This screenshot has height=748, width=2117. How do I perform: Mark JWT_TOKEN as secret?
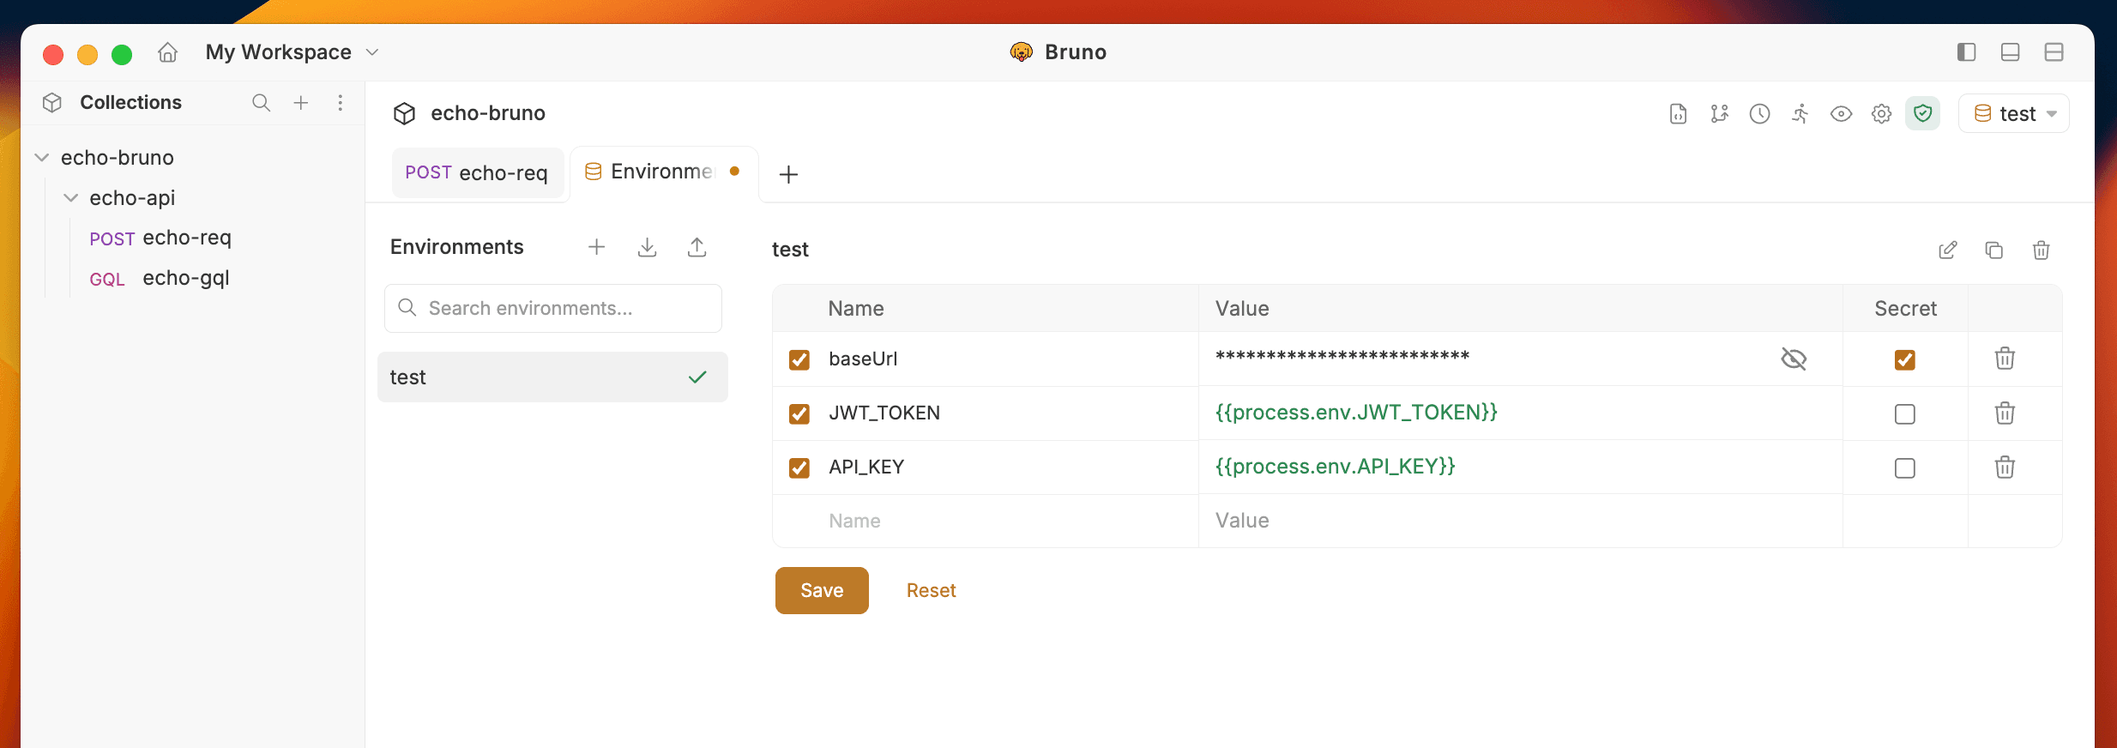(1904, 414)
